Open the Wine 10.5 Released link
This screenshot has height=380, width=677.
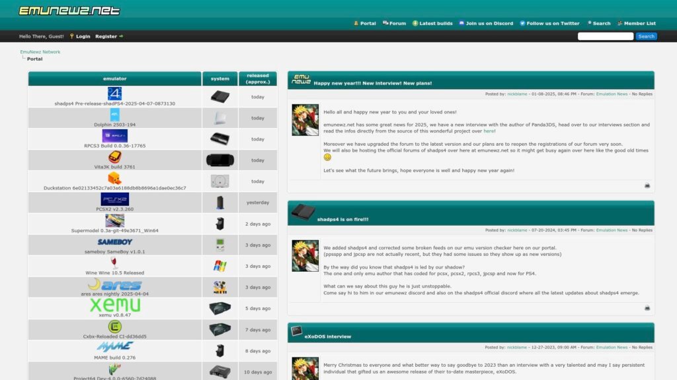[x=115, y=272]
